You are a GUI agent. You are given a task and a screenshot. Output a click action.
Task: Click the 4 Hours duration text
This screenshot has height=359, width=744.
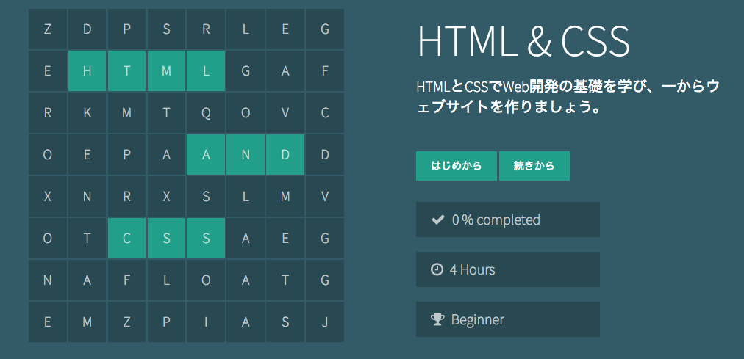(x=472, y=270)
